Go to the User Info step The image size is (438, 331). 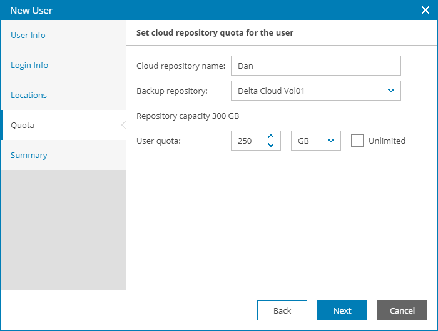(28, 35)
